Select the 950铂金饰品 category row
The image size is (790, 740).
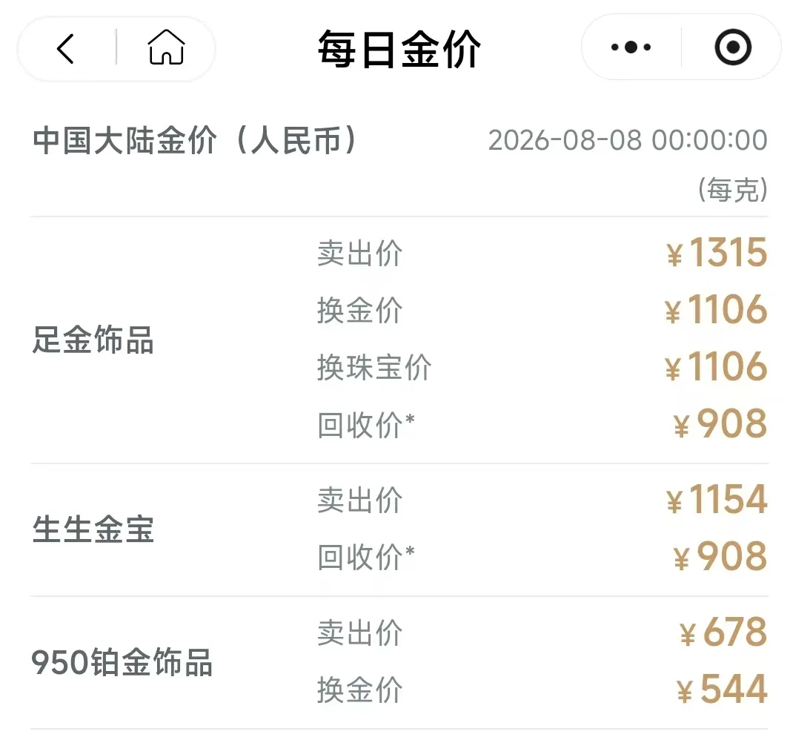tap(399, 662)
